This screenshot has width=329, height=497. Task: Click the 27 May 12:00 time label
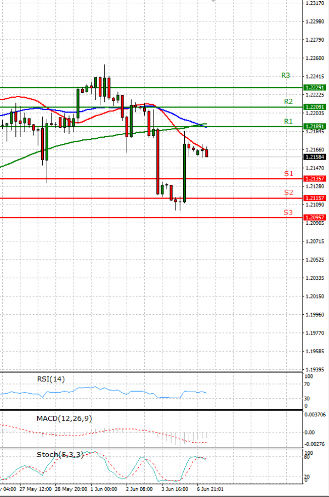click(x=35, y=489)
